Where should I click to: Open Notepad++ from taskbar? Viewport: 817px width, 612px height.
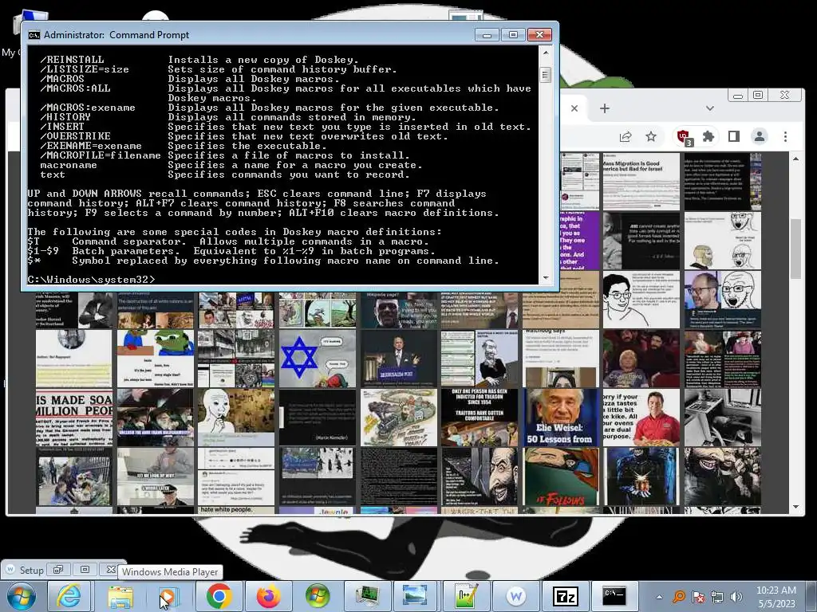(x=465, y=596)
